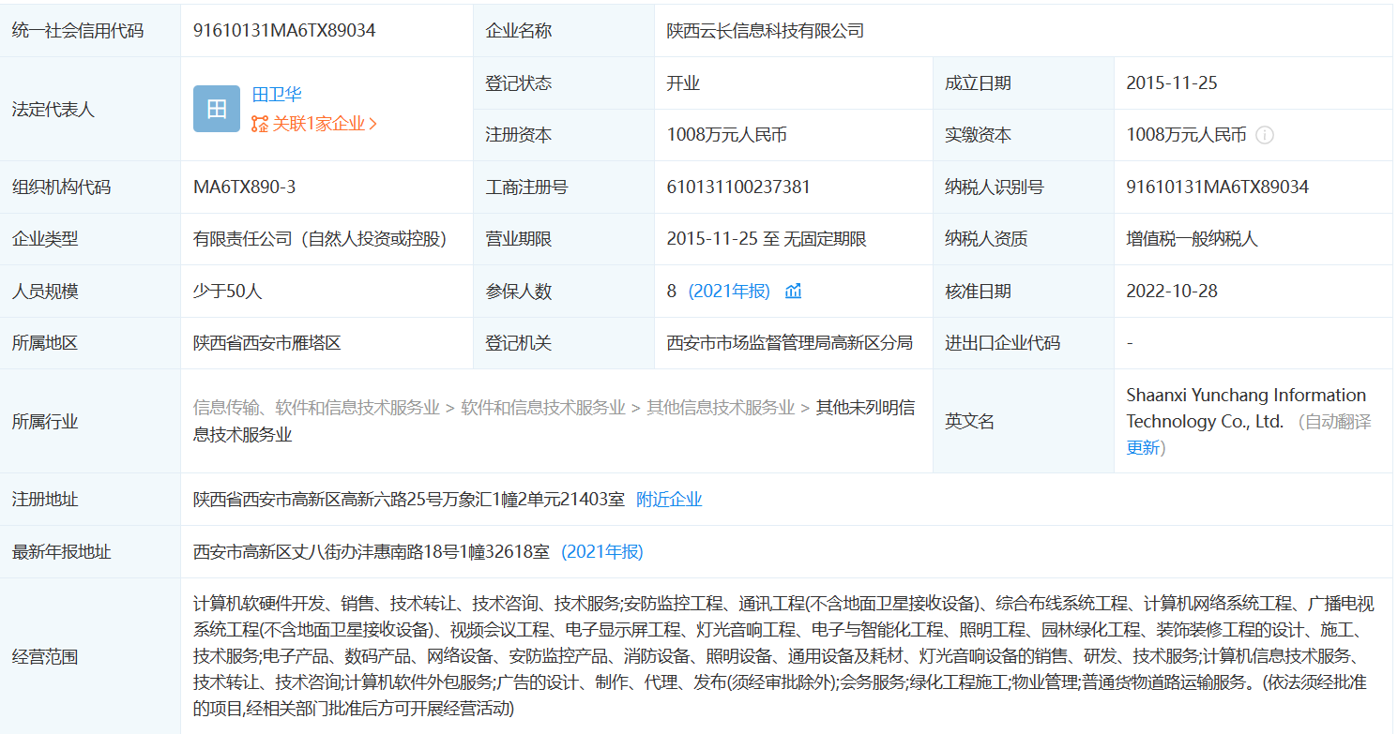Click the 经营范围 business scope paragraph

click(x=784, y=654)
